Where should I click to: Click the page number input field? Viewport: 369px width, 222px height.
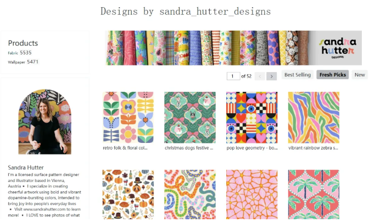click(233, 76)
